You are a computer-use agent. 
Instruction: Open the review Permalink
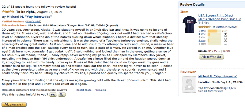click(x=100, y=90)
